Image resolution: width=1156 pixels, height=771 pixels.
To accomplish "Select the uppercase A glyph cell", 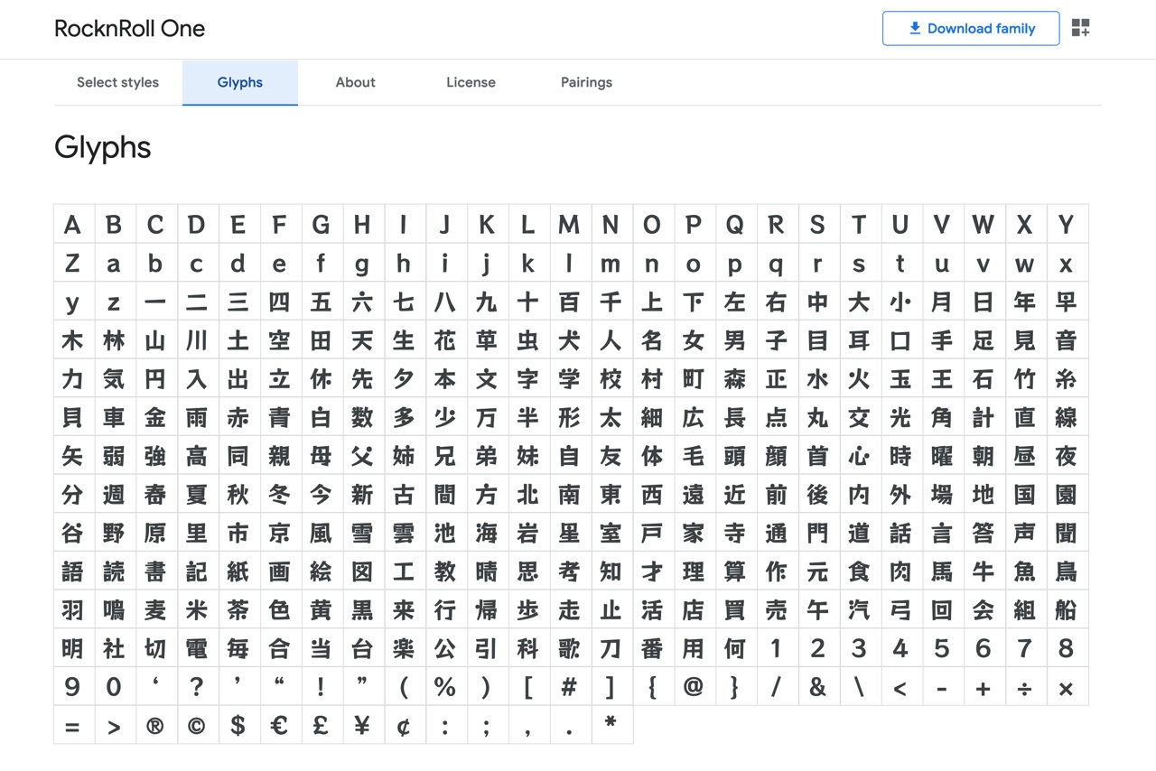I will click(72, 224).
